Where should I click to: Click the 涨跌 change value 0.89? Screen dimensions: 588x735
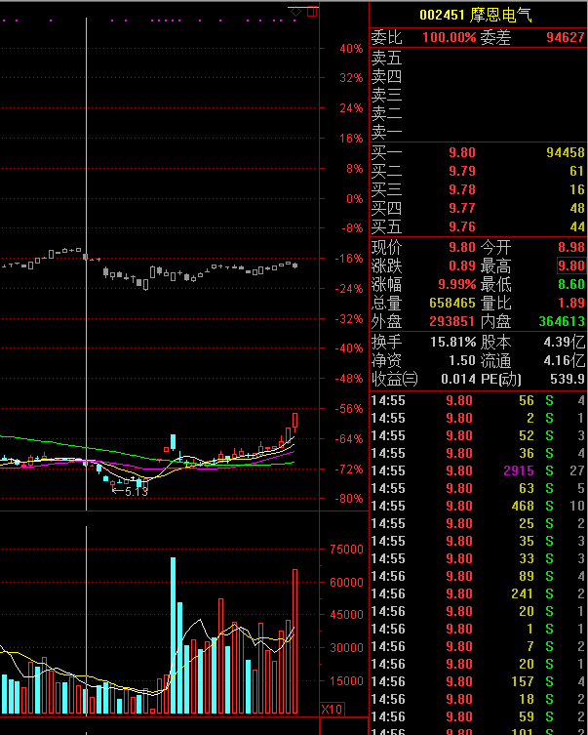coord(462,266)
